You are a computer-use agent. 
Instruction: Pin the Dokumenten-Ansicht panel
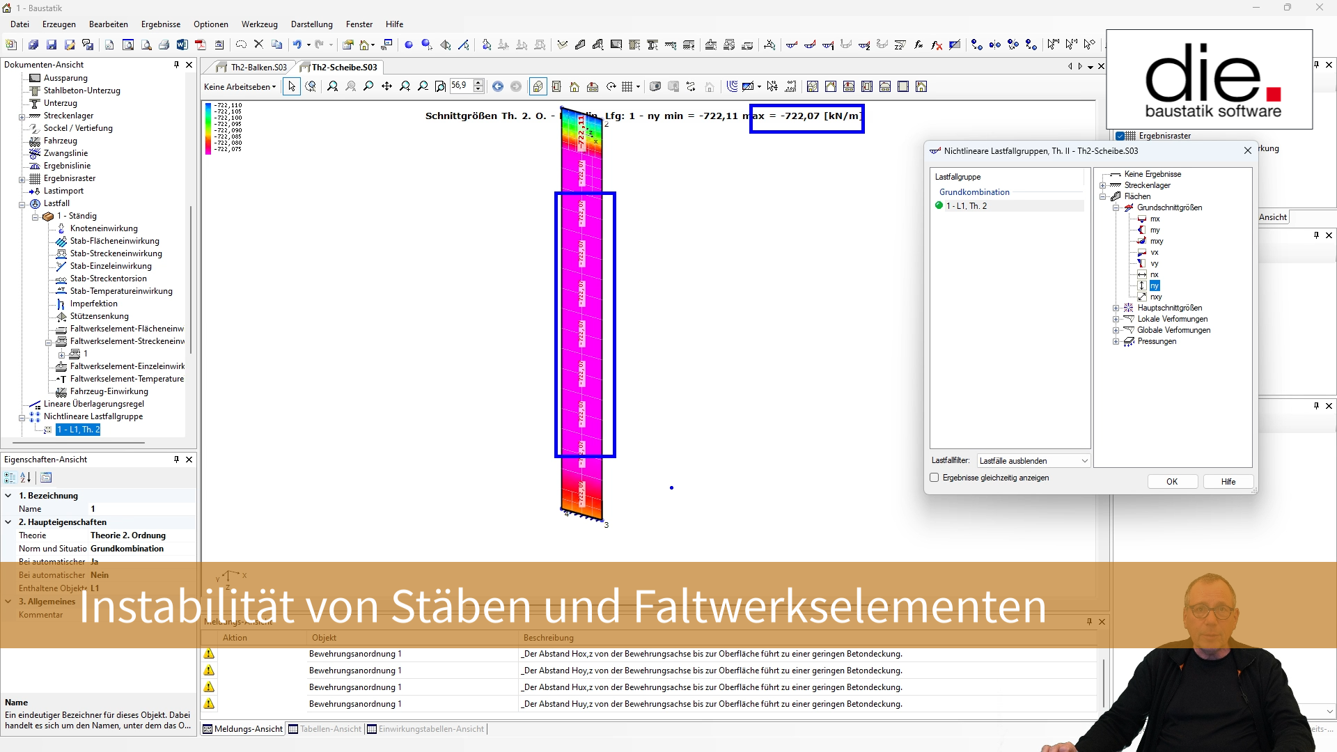[x=176, y=64]
